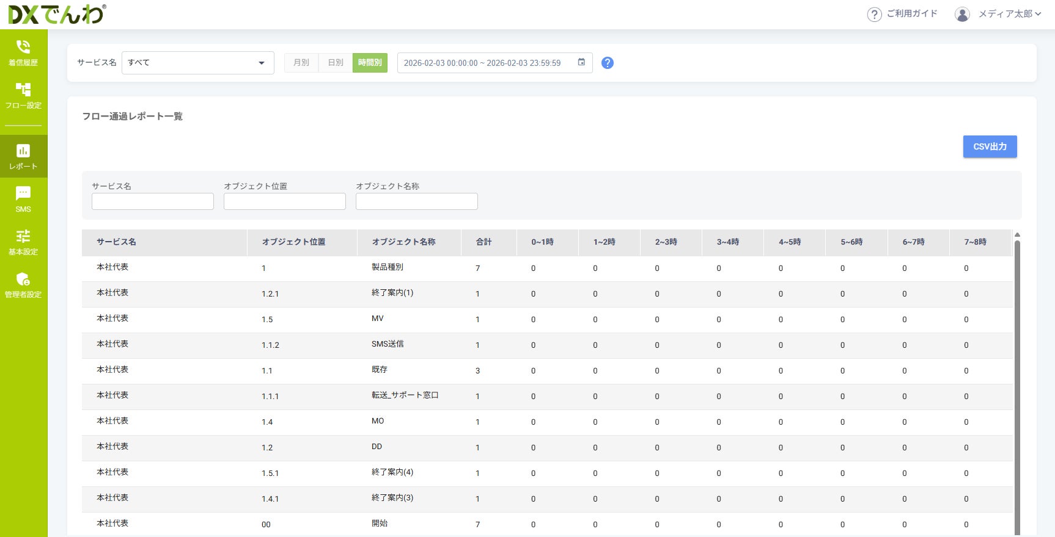The image size is (1055, 537).
Task: Open the calendar icon in date range field
Action: click(581, 62)
